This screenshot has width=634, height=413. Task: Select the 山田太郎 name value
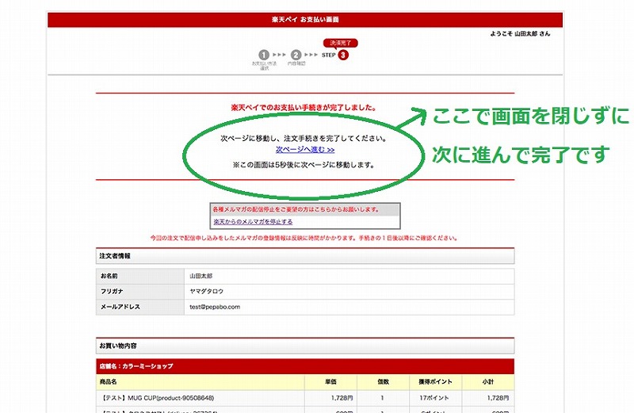201,276
